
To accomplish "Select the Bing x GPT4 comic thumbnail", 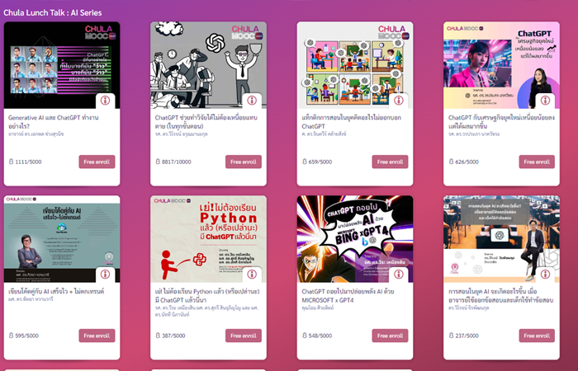I will coord(355,239).
